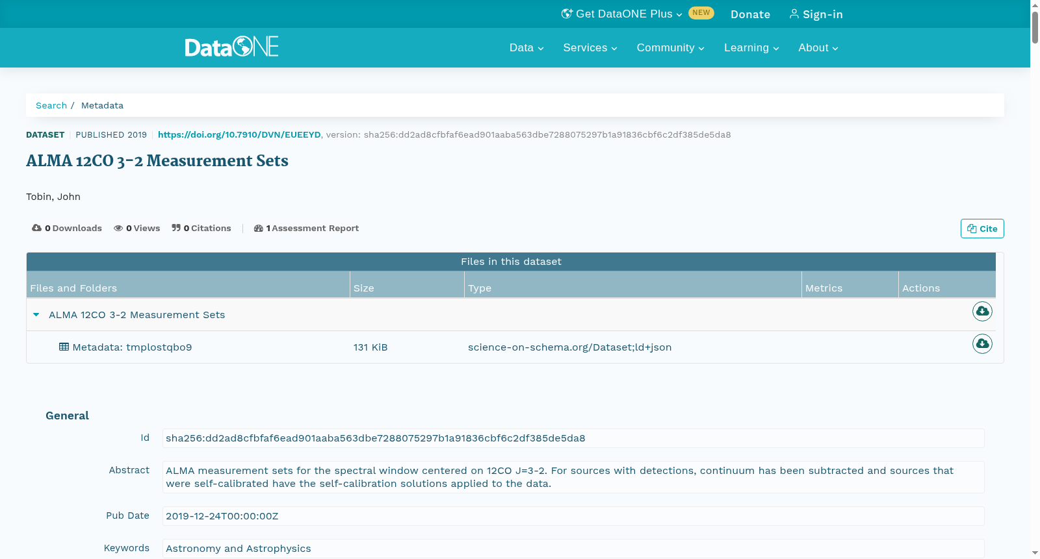Open the DOI link 10.7910/DVN/EUEEYD

click(x=239, y=134)
